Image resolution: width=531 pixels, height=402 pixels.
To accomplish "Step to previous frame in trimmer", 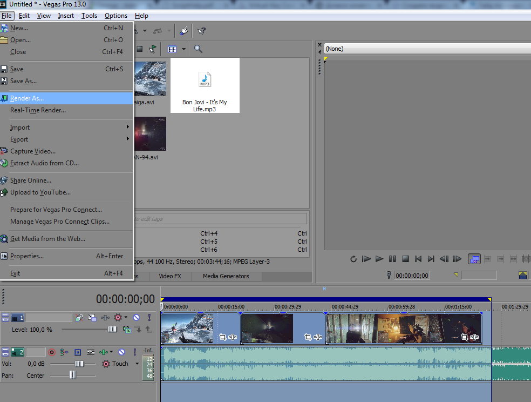I will [x=444, y=259].
